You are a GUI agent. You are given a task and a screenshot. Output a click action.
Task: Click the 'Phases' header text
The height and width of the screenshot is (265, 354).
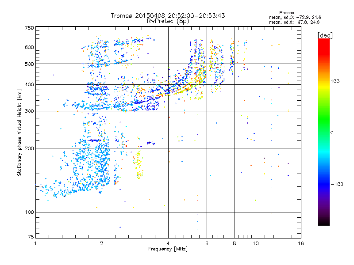click(x=286, y=13)
